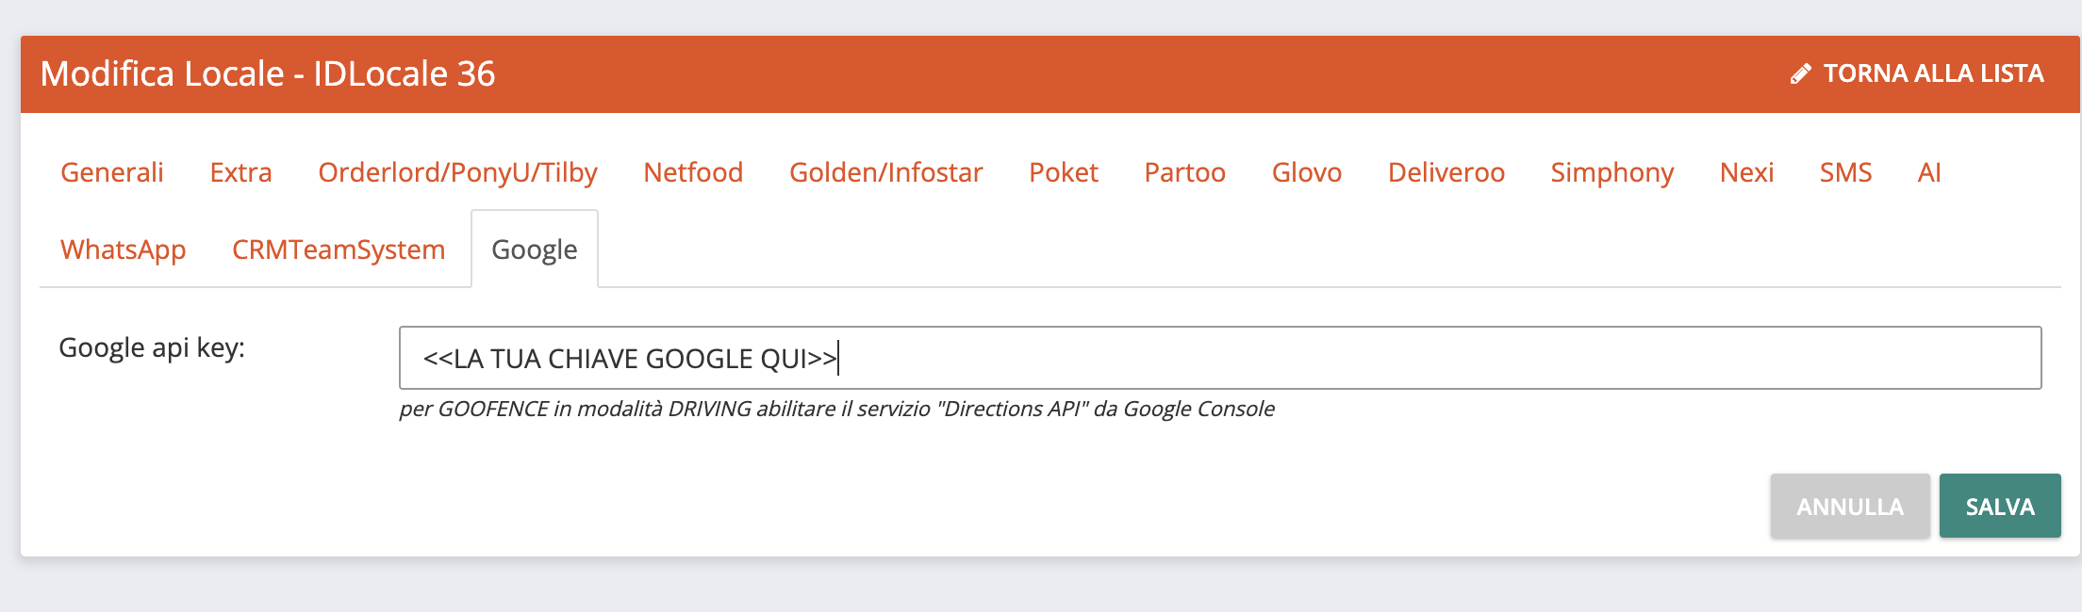Open the Netfood tab
Image resolution: width=2082 pixels, height=612 pixels.
693,172
